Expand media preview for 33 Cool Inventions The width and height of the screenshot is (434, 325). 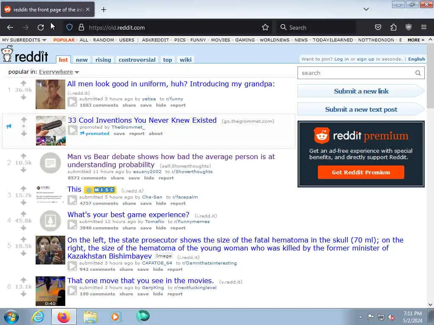(73, 130)
